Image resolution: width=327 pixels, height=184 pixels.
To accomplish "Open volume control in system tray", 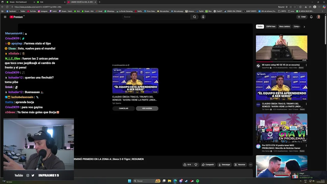I will [313, 181].
